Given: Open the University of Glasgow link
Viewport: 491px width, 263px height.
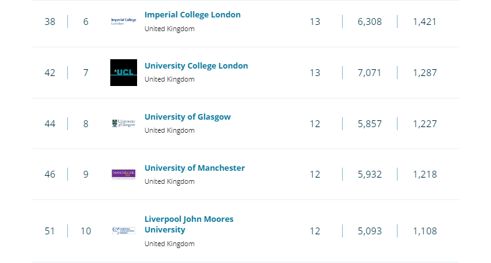Looking at the screenshot, I should 188,117.
